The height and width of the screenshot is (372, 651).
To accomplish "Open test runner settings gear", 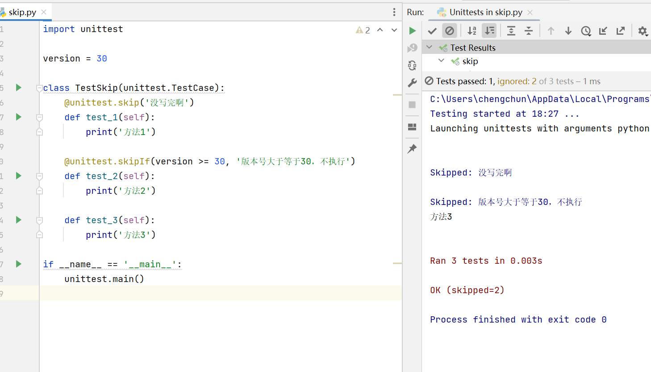I will [643, 31].
